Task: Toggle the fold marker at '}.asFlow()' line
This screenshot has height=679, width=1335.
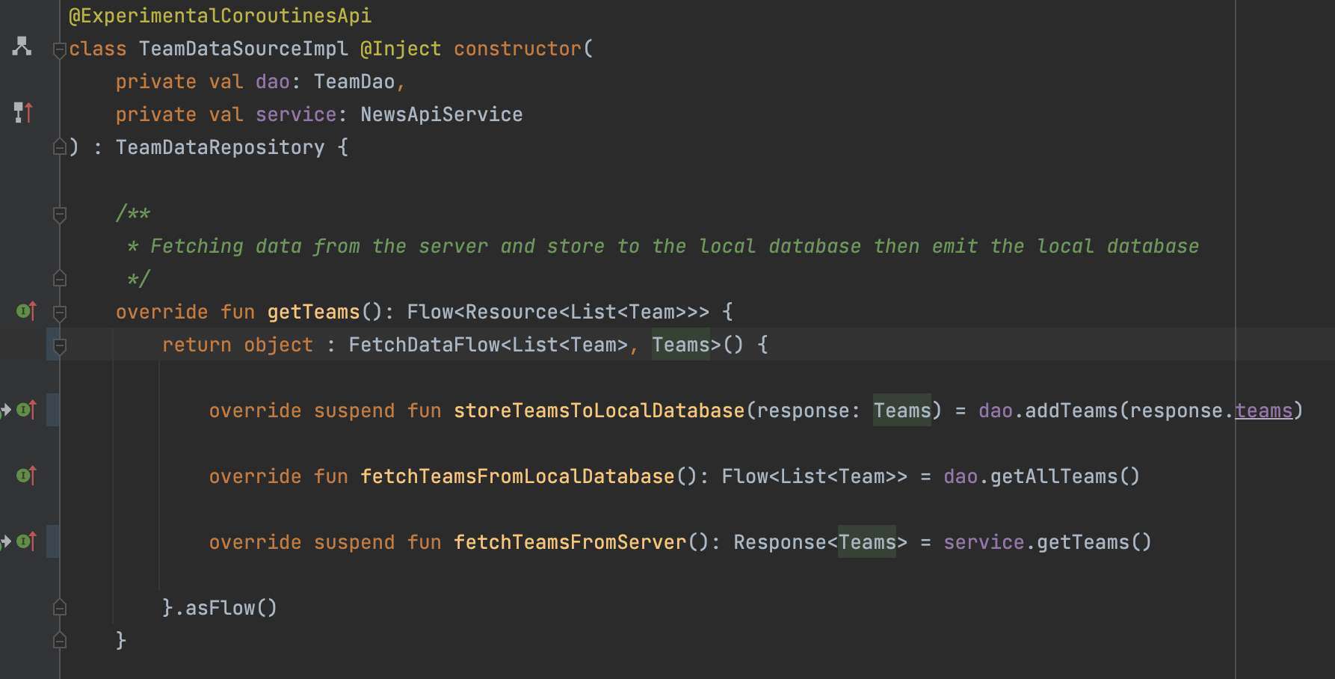Action: point(60,608)
